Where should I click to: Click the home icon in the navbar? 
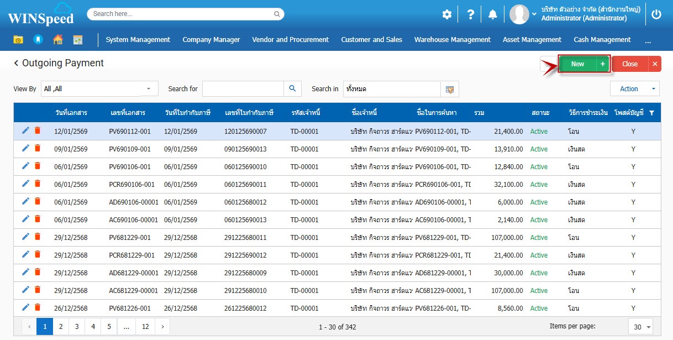coord(57,40)
